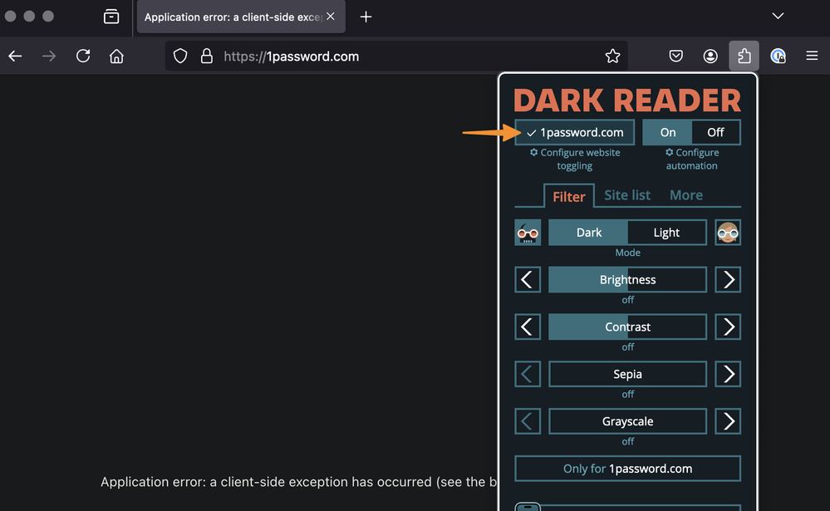Screen dimensions: 830x511
Task: Choose Light mode
Action: [x=666, y=233]
